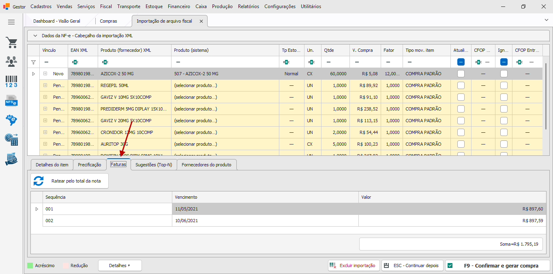Open filter condition icon under Un. column

(311, 62)
